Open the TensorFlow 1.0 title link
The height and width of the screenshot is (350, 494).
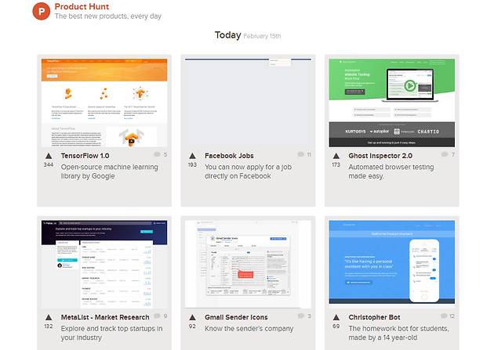85,156
